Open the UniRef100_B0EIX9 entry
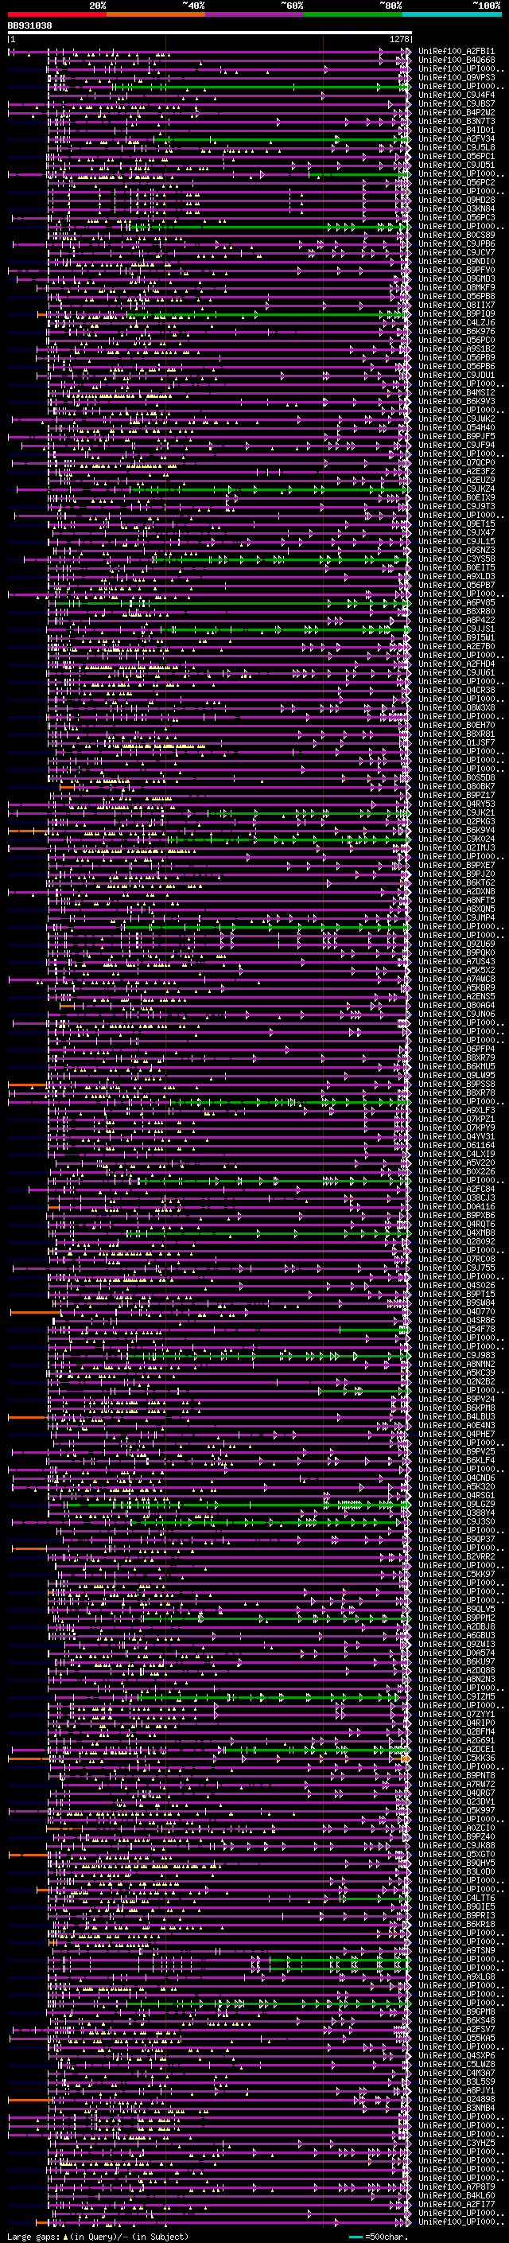 [x=457, y=498]
